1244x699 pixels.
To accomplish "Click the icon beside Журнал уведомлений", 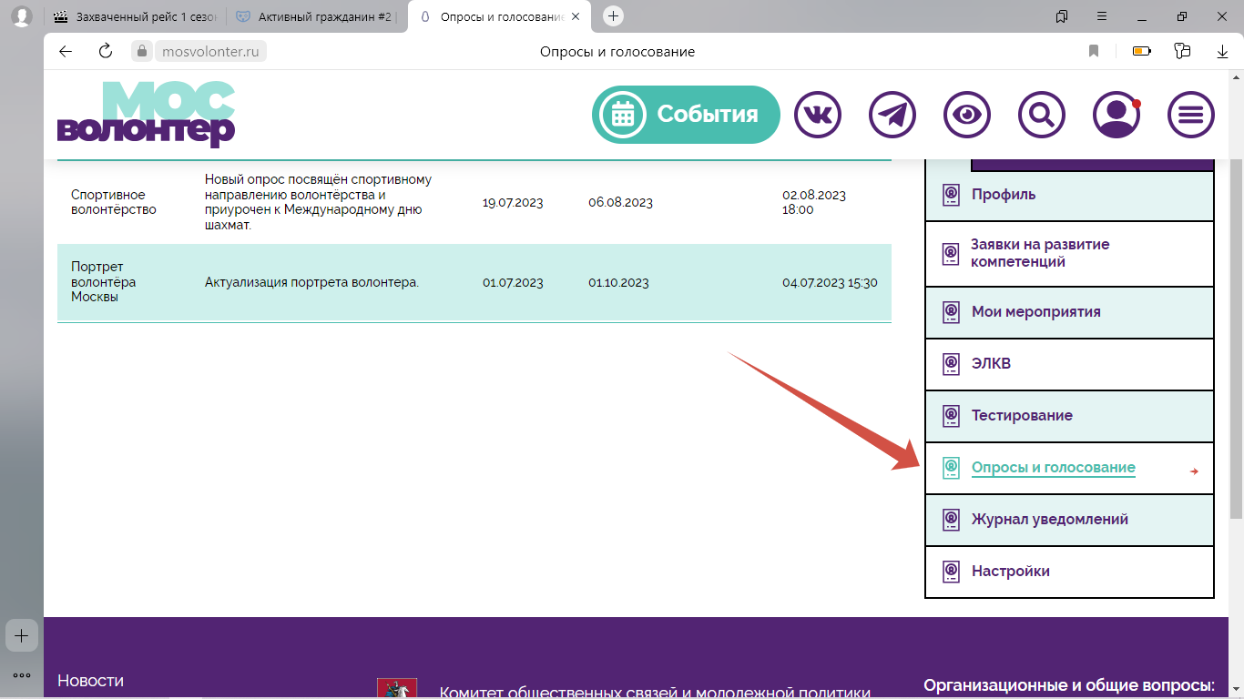I will pos(951,520).
